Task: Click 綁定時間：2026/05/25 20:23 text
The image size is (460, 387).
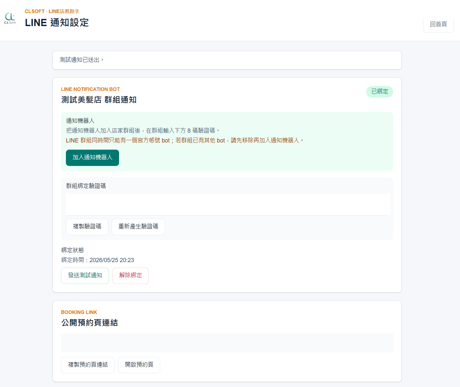Action: click(98, 260)
